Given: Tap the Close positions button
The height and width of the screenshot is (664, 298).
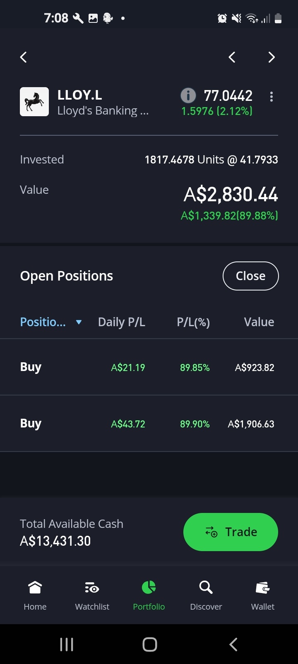Looking at the screenshot, I should pyautogui.click(x=251, y=276).
